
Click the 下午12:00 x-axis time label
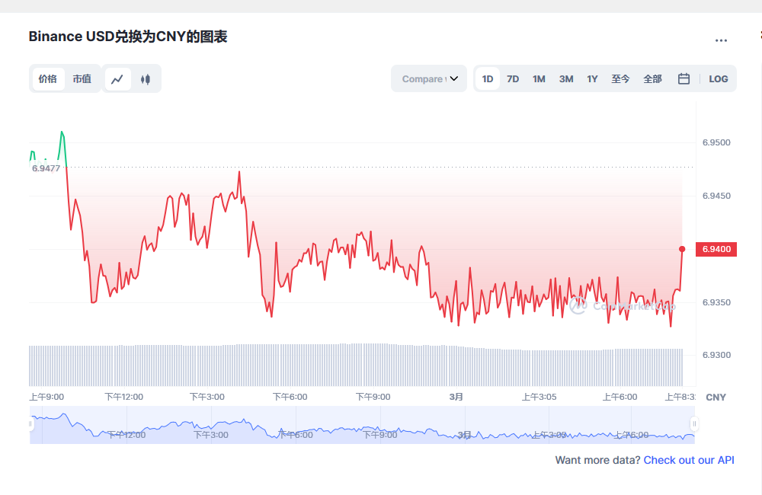[124, 397]
